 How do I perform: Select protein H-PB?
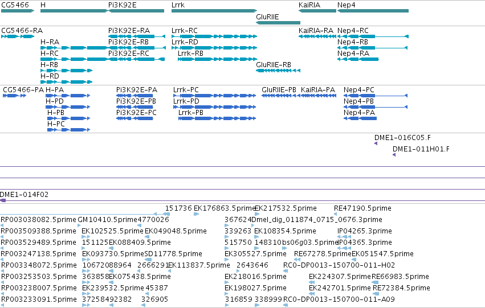(x=68, y=118)
